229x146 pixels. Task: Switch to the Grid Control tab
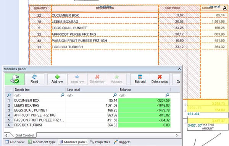pyautogui.click(x=25, y=135)
